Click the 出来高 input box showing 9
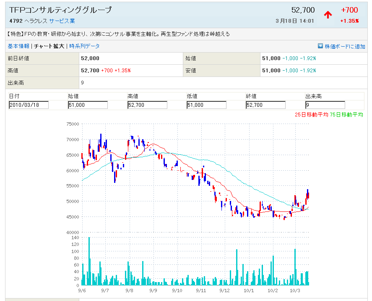 tap(325, 105)
